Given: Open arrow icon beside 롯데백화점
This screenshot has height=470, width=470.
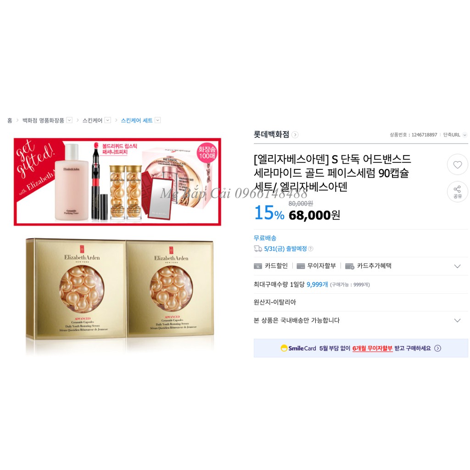Looking at the screenshot, I should pos(295,134).
